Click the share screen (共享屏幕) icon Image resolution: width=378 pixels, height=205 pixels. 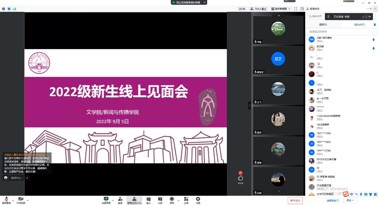106,199
